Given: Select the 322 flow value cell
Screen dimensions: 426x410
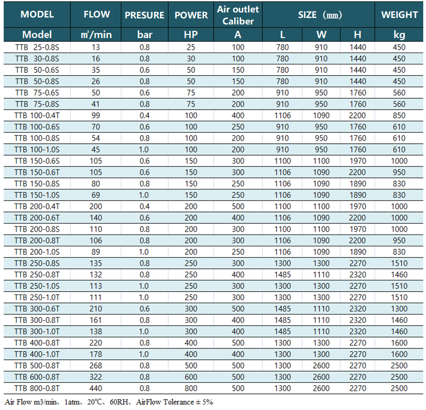Looking at the screenshot, I should tap(97, 377).
